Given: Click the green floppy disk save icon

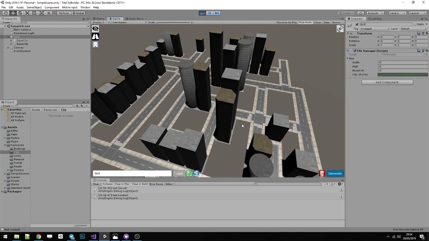Looking at the screenshot, I should [189, 173].
